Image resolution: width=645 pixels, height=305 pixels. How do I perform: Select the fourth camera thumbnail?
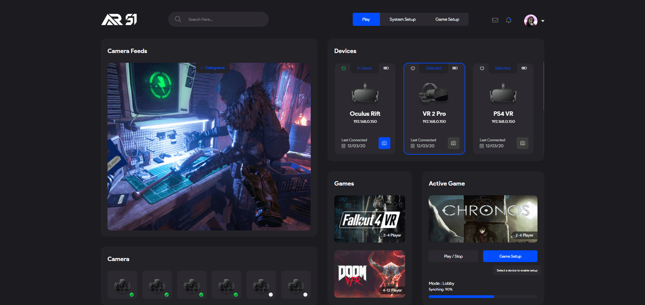pos(226,285)
